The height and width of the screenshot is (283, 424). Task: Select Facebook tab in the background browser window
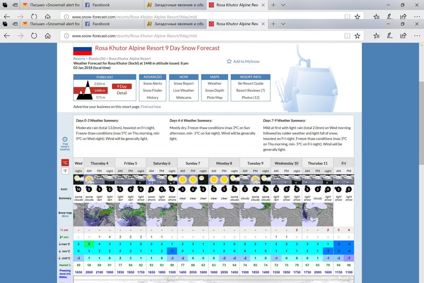point(113,5)
